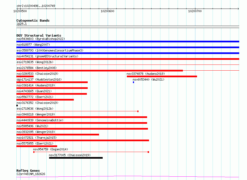Click the red nsv3374878 variant bar
Viewport: 247px width, 180px height.
tap(162, 76)
